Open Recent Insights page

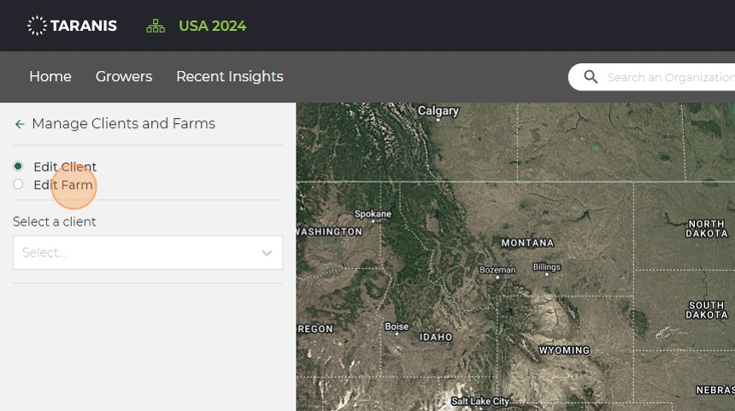pos(230,77)
